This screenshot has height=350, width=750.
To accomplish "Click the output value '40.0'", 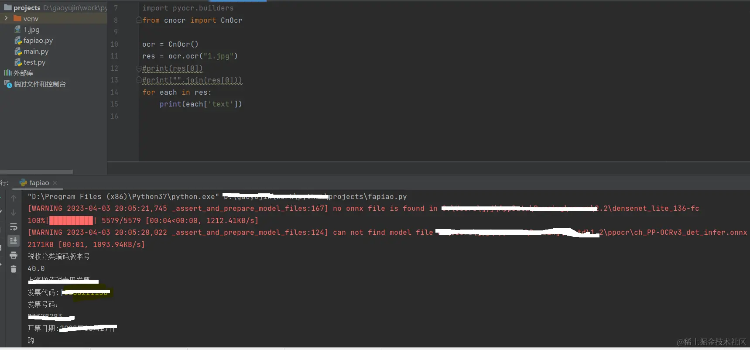I will (x=36, y=269).
